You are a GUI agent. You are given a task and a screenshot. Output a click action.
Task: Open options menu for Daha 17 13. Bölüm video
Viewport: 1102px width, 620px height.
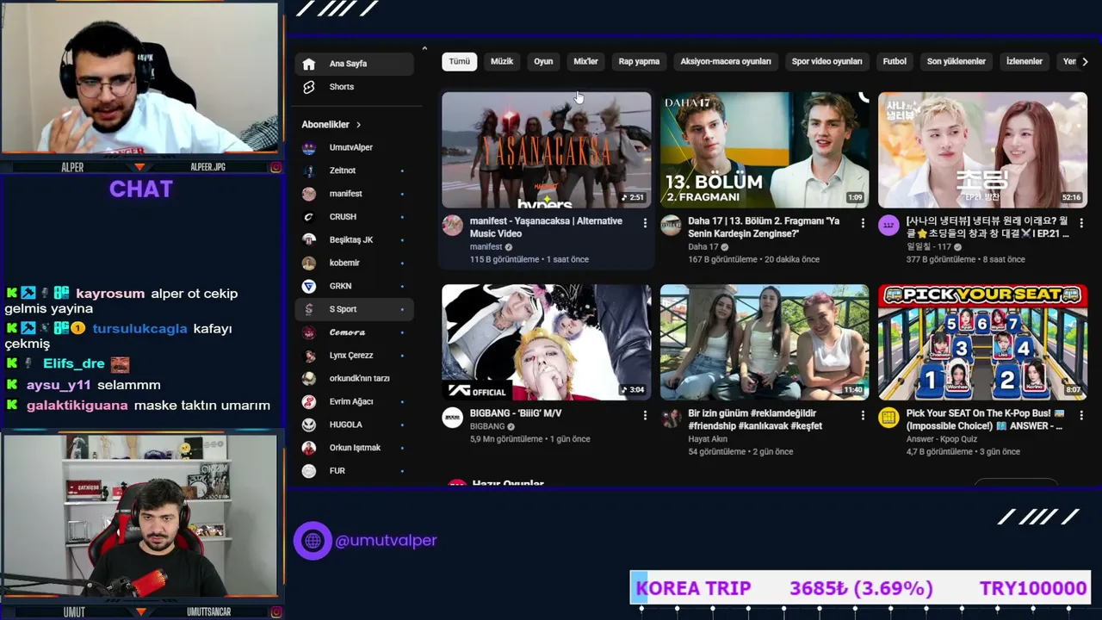point(863,223)
